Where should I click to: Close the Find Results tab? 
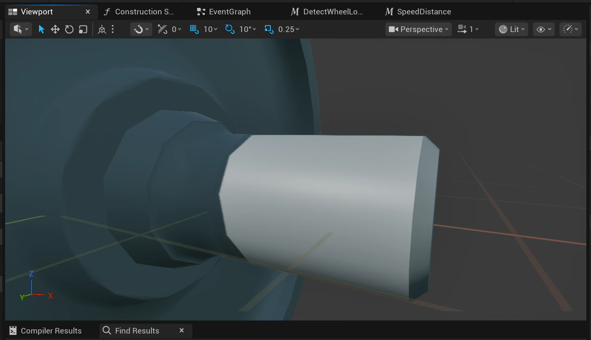182,330
